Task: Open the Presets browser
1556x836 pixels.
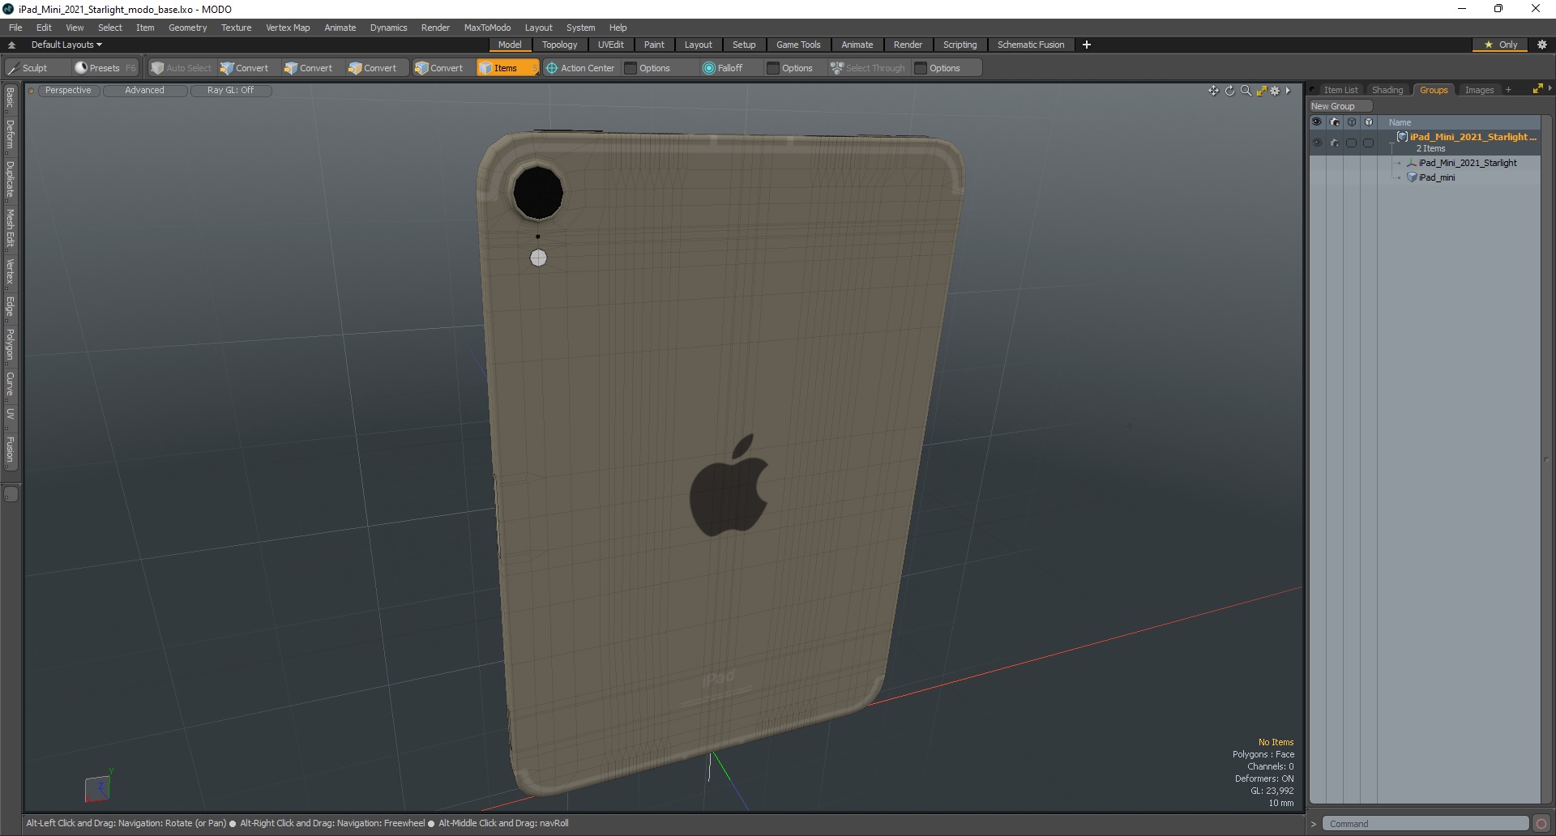Action: pyautogui.click(x=105, y=68)
